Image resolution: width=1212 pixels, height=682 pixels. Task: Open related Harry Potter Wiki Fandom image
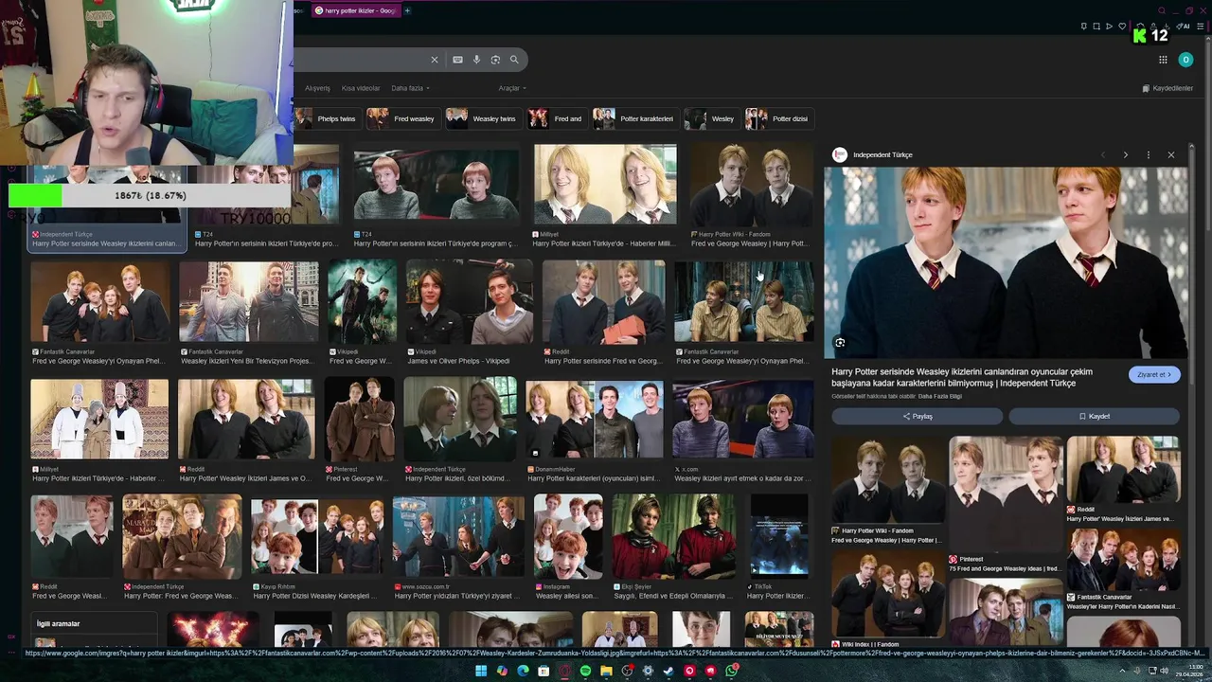click(888, 480)
